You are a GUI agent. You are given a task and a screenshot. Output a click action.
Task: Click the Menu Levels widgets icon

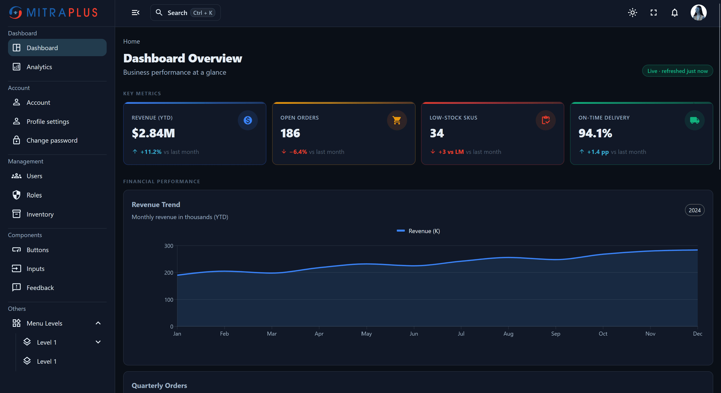(17, 323)
